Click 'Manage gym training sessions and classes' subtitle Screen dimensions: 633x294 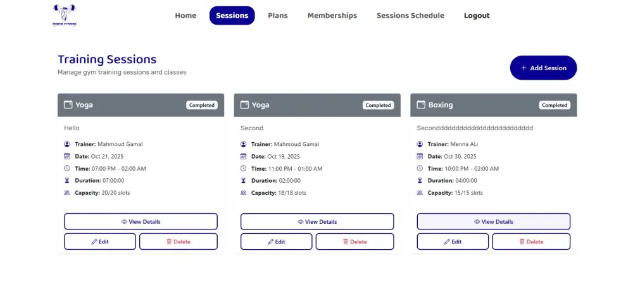click(x=122, y=73)
